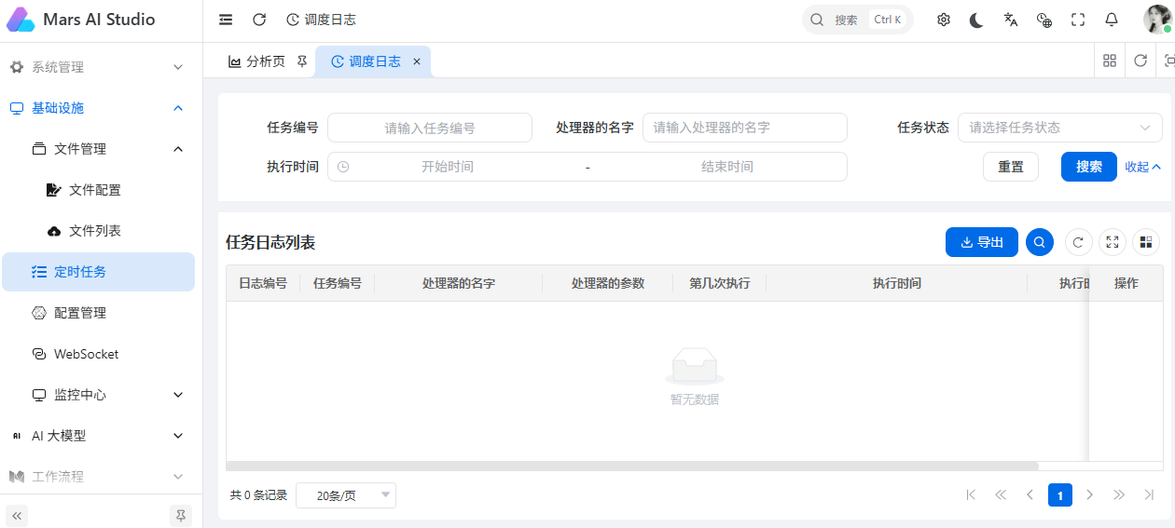Open the settings gear in header
This screenshot has height=528, width=1175.
[x=944, y=20]
